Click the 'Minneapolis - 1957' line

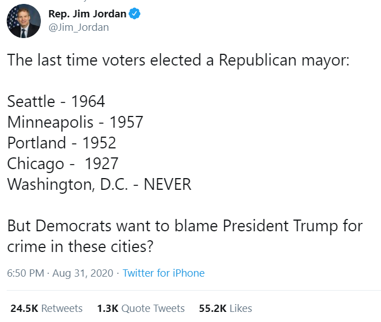pos(75,122)
